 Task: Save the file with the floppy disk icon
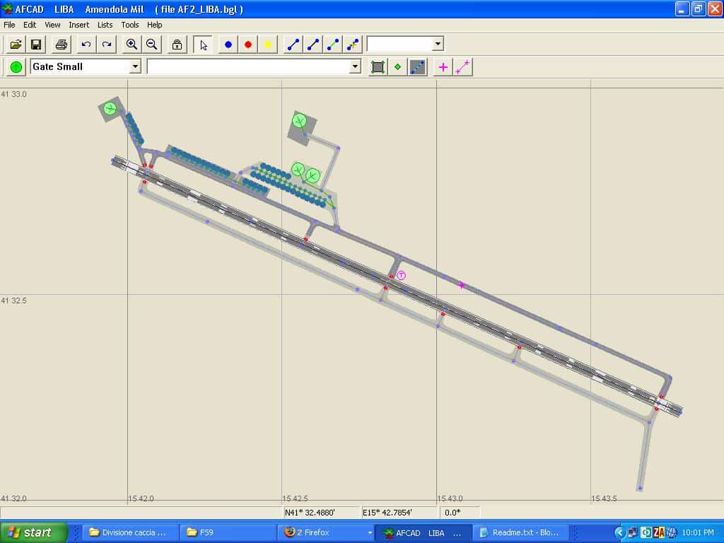coord(36,45)
